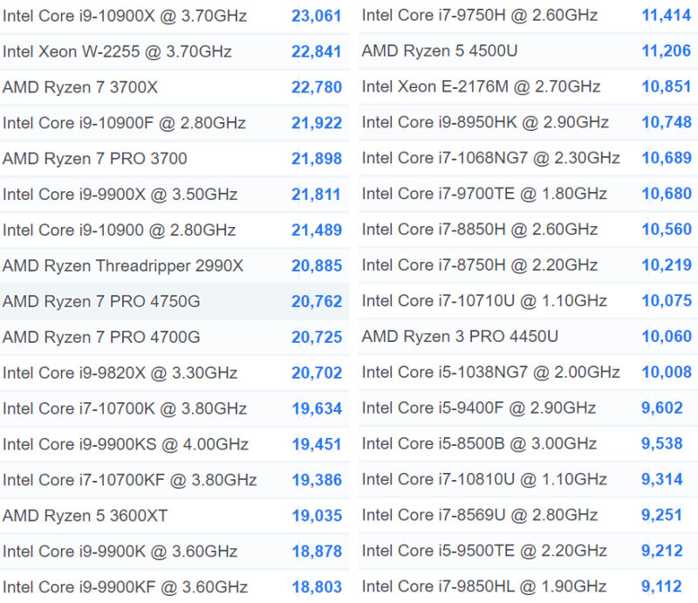Screen dimensions: 698x603
Task: Select Intel Xeon E-2176M @ 2.70GHz
Action: pyautogui.click(x=482, y=86)
